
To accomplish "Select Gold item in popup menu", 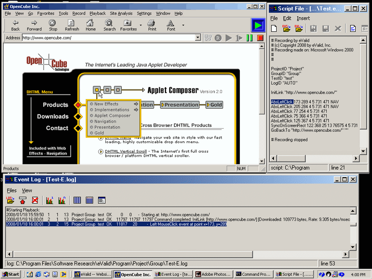I will 99,133.
